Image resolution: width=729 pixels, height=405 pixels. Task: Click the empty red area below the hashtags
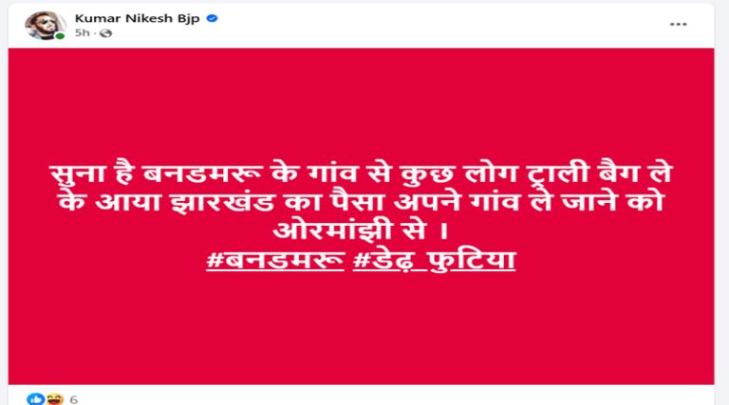pyautogui.click(x=361, y=330)
